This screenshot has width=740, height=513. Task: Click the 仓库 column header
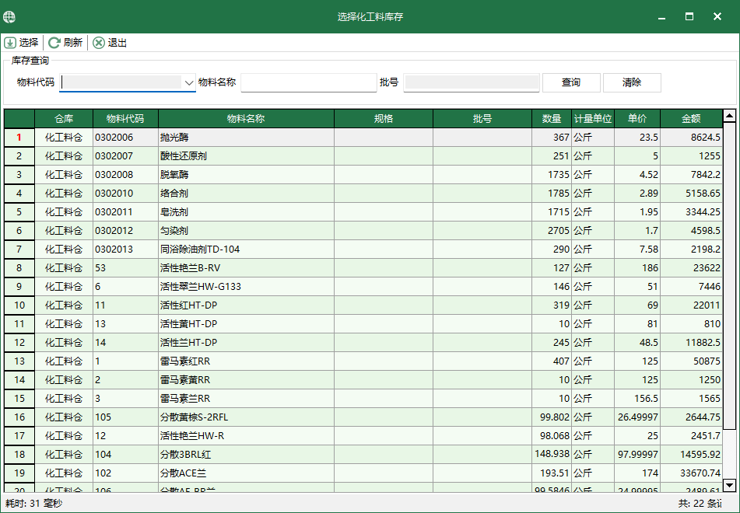[x=64, y=118]
